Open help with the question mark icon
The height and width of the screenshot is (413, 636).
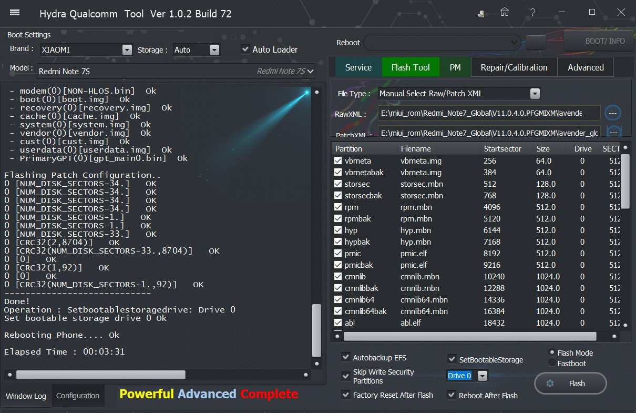click(533, 13)
